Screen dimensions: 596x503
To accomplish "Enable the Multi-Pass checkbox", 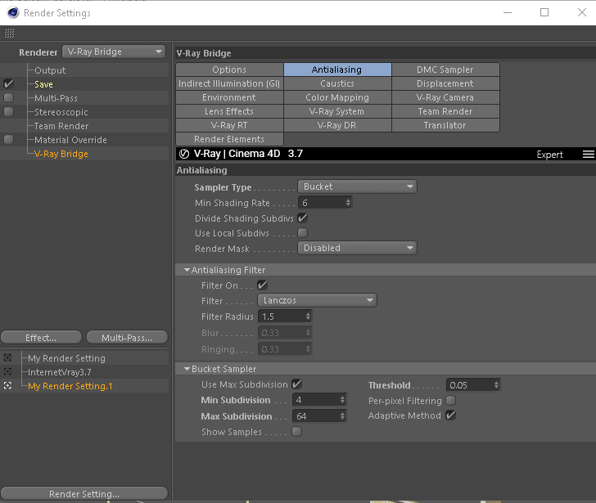I will (x=8, y=98).
